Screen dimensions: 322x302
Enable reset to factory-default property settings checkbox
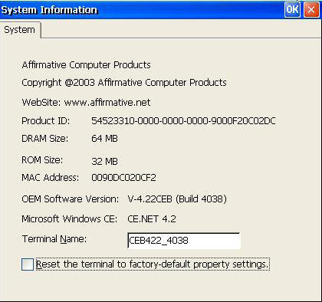28,264
